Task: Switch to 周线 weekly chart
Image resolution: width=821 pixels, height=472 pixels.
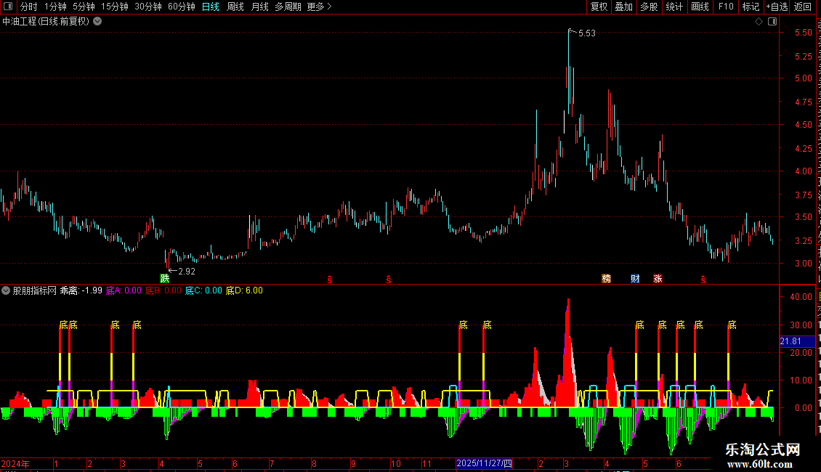Action: (x=235, y=7)
